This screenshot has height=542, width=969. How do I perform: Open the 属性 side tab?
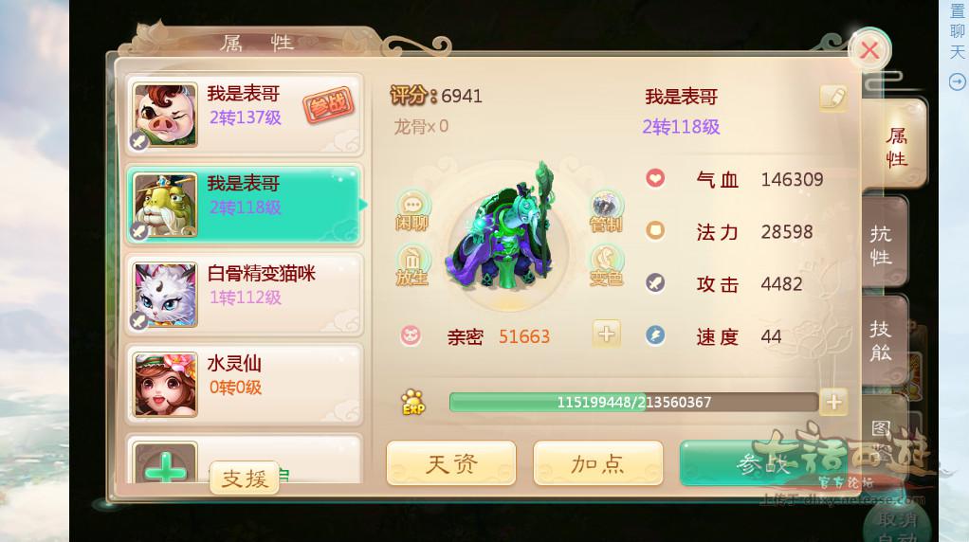[x=894, y=147]
